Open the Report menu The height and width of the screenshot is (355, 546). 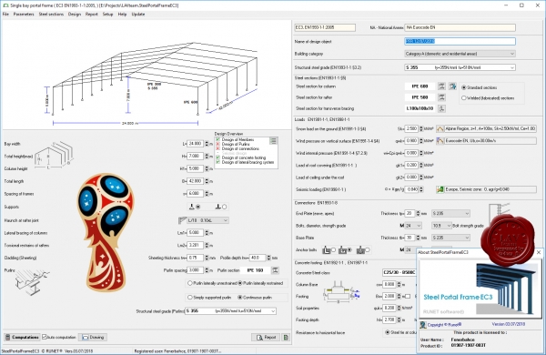[92, 15]
